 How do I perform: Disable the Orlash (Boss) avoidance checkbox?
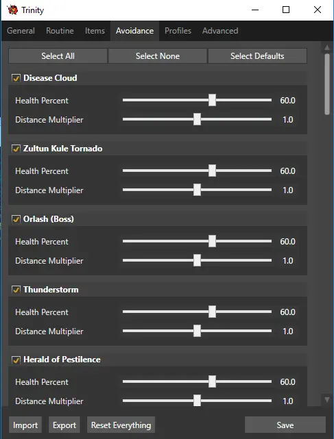[x=16, y=219]
